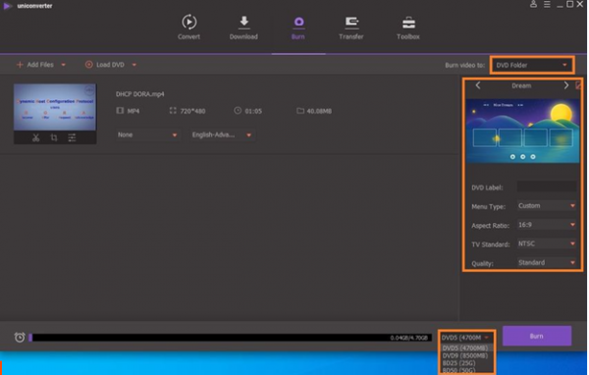Click the crop icon under the video thumbnail
The width and height of the screenshot is (589, 375).
[54, 137]
